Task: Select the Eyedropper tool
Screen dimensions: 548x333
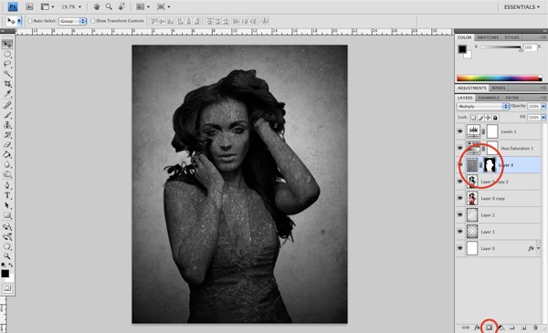Action: pyautogui.click(x=7, y=94)
